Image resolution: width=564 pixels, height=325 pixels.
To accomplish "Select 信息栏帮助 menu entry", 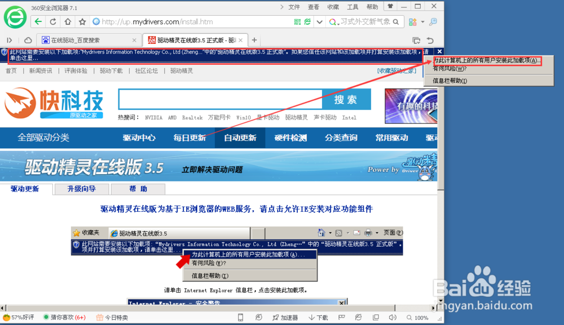I will pyautogui.click(x=450, y=81).
